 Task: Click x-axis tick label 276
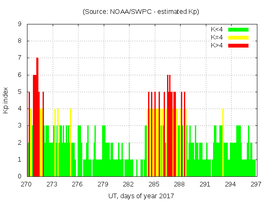(78, 184)
